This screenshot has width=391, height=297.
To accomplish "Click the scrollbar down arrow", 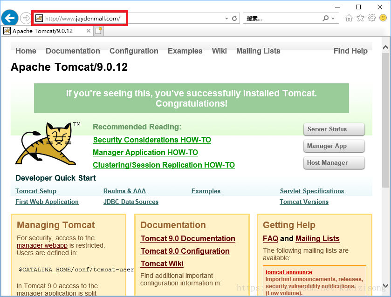I will coord(385,286).
